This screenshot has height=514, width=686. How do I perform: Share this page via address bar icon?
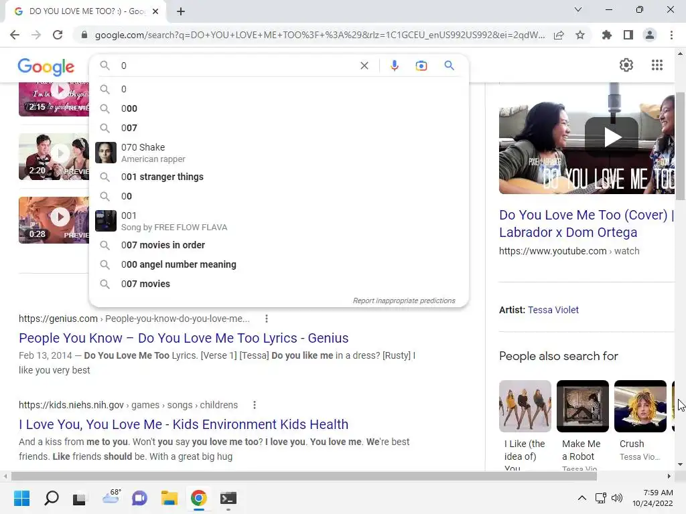[x=559, y=35]
